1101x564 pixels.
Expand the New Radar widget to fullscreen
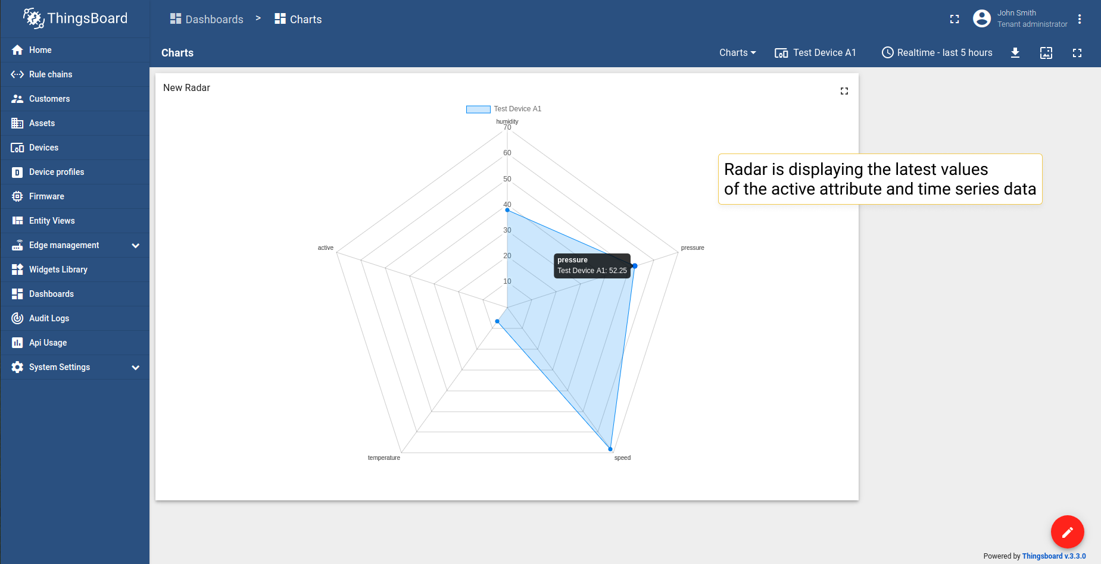[844, 91]
